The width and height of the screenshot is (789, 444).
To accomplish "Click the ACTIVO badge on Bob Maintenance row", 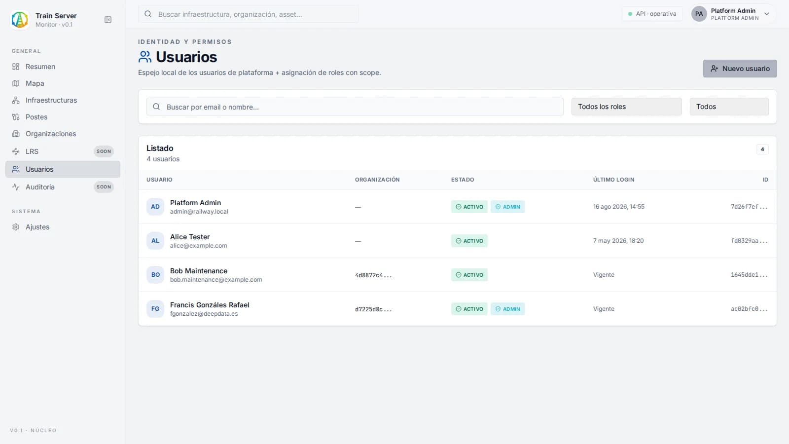I will pyautogui.click(x=469, y=275).
